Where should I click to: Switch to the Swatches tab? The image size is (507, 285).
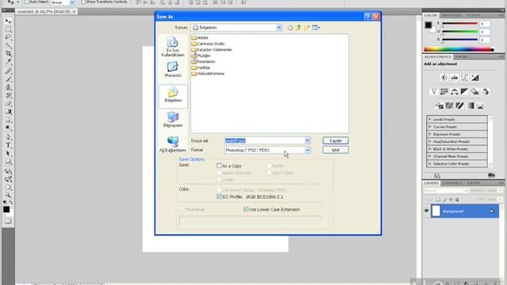452,15
